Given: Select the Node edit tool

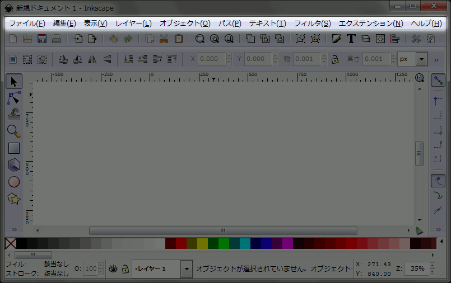Looking at the screenshot, I should (x=14, y=98).
